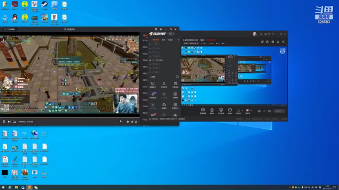The image size is (339, 190).
Task: Click the home button in player title bar
Action: (9, 29)
